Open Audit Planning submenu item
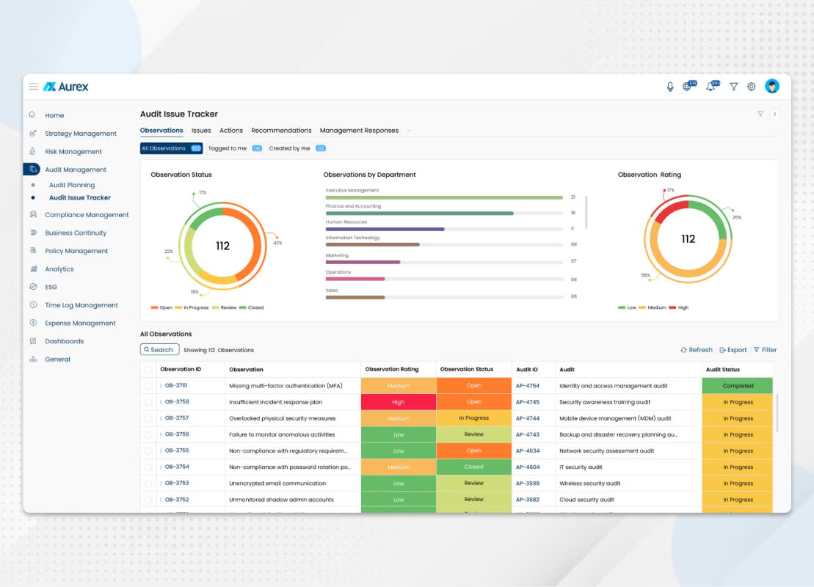This screenshot has height=587, width=814. (x=72, y=185)
